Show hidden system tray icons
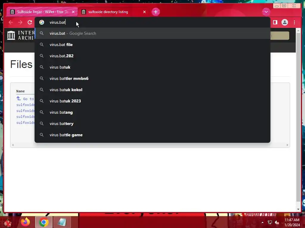 [x=263, y=222]
